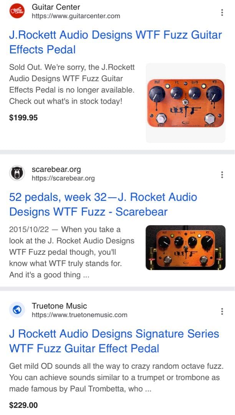235x415 pixels.
Task: Click the $199.95 price text
Action: [23, 118]
